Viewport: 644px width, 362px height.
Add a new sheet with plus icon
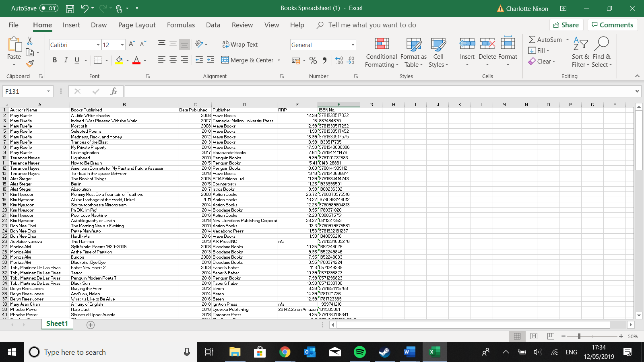pyautogui.click(x=91, y=325)
